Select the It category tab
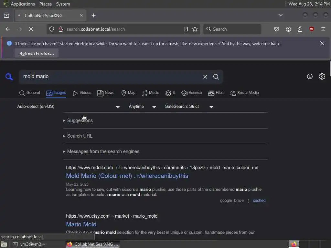Screen dimensions: 331x248 (x=170, y=93)
